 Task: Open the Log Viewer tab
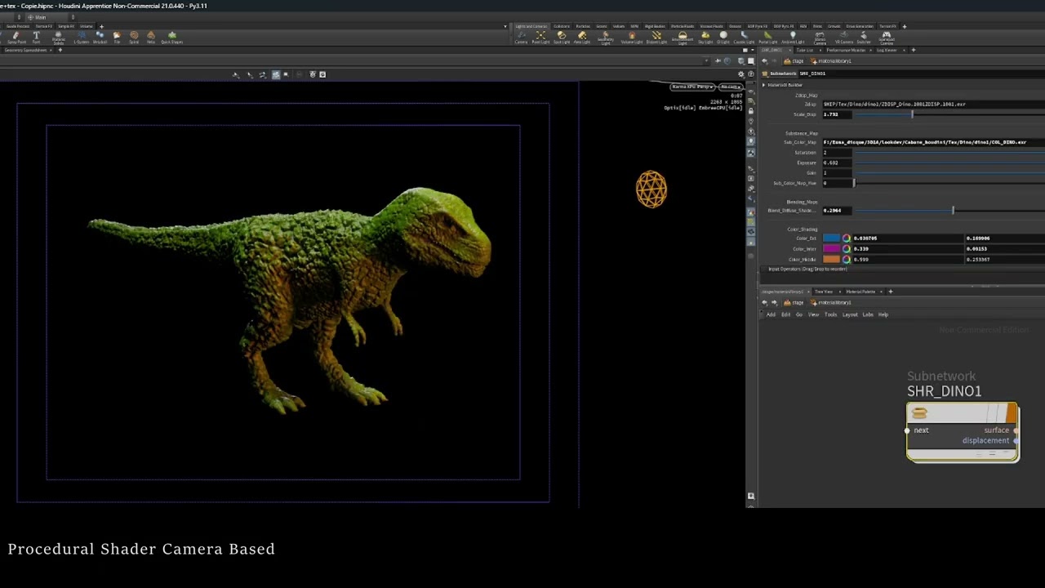(x=887, y=50)
